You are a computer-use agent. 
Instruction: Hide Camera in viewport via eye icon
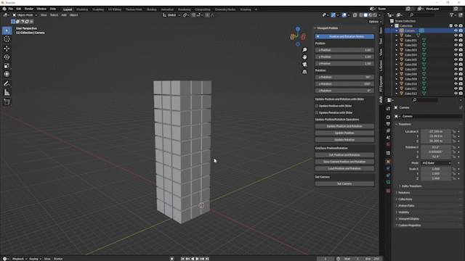pyautogui.click(x=456, y=30)
